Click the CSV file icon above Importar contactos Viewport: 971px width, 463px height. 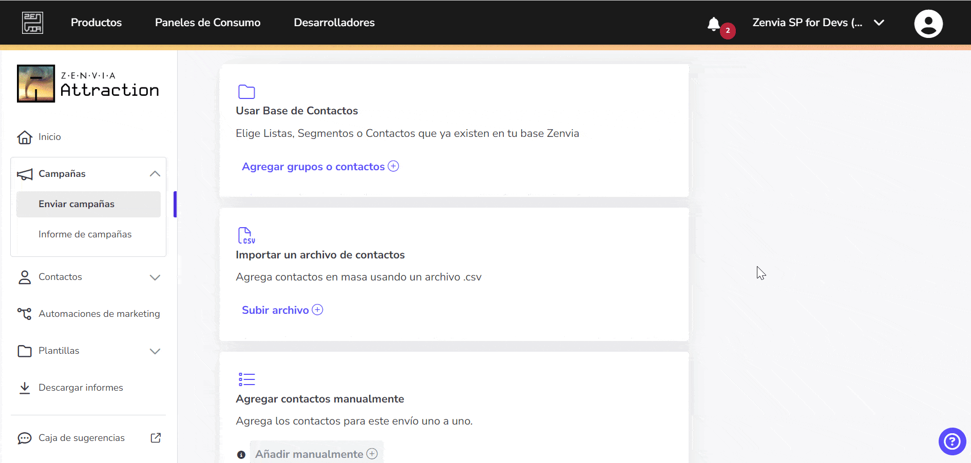[246, 235]
